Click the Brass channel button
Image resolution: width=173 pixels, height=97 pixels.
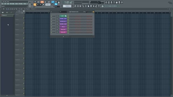(x=63, y=27)
